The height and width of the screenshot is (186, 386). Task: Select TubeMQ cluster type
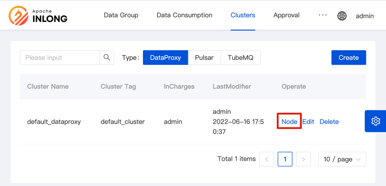tap(240, 58)
